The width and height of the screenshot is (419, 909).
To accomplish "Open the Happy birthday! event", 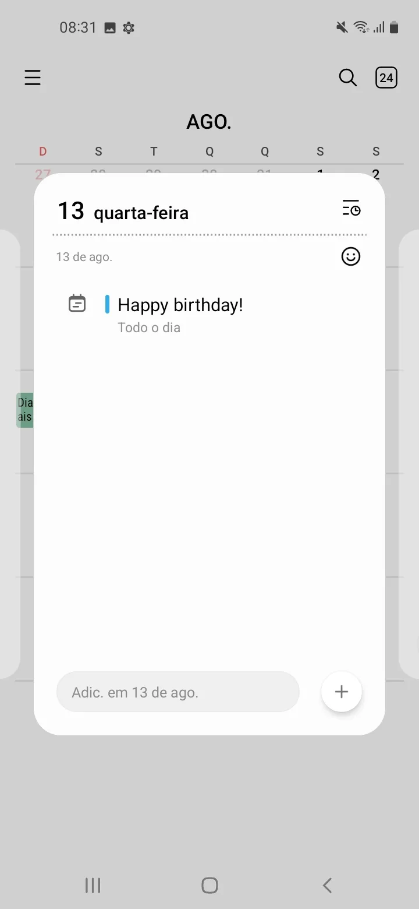I will [180, 305].
